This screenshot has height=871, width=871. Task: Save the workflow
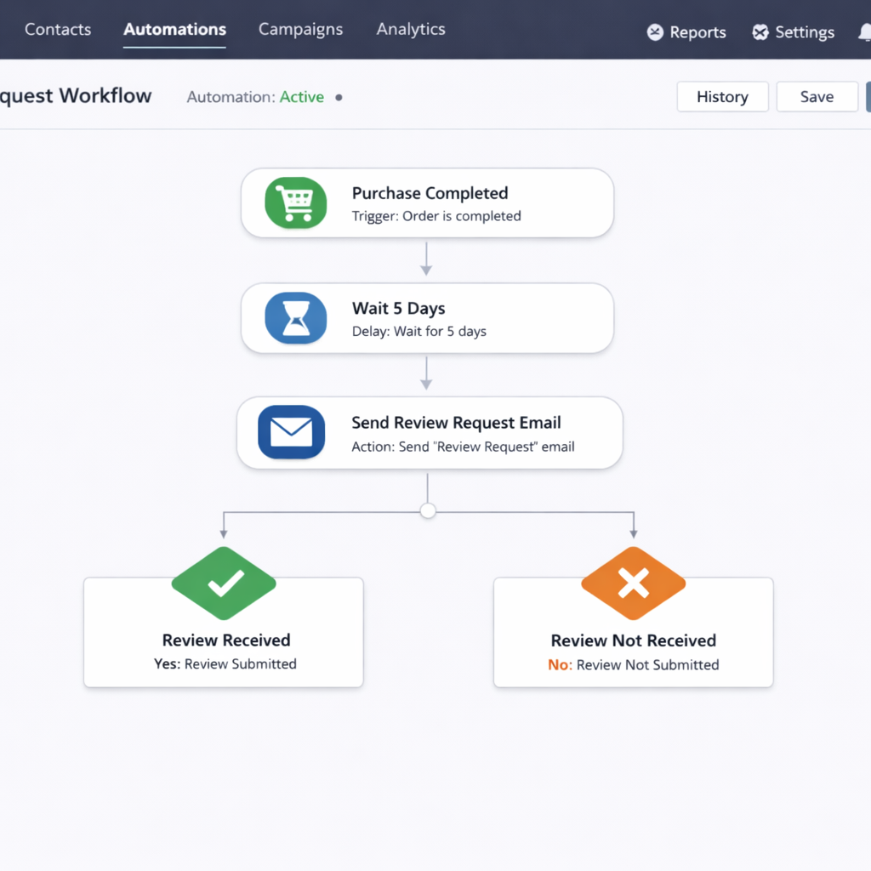(817, 97)
